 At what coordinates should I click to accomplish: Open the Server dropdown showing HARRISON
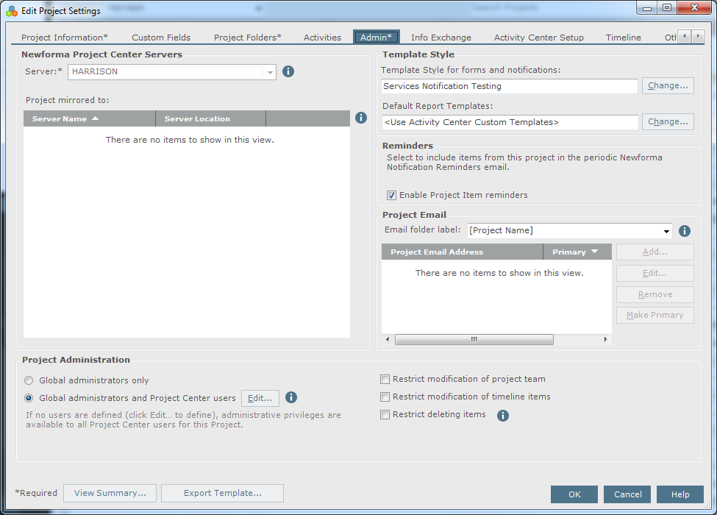tap(172, 72)
